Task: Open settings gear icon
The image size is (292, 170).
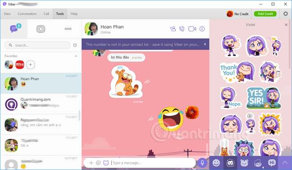Action: coord(285,14)
